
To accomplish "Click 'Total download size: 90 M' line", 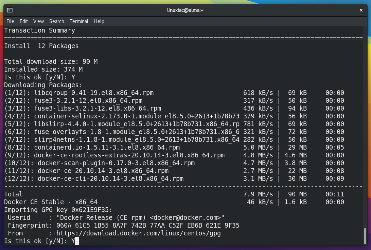I will (x=51, y=62).
